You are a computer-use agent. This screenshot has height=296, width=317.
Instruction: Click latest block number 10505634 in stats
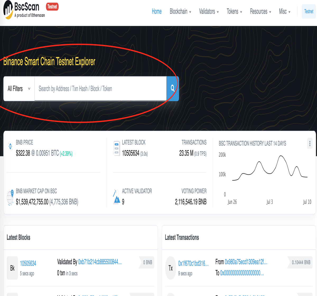[130, 153]
